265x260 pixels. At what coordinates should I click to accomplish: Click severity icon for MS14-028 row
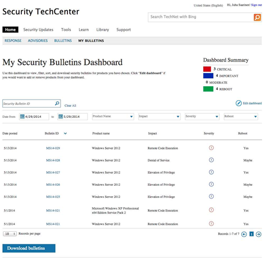[x=211, y=160]
